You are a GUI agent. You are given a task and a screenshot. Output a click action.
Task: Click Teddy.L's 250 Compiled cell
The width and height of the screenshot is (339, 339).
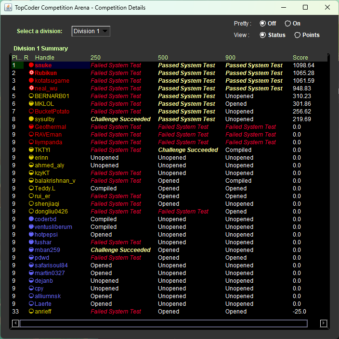point(104,188)
